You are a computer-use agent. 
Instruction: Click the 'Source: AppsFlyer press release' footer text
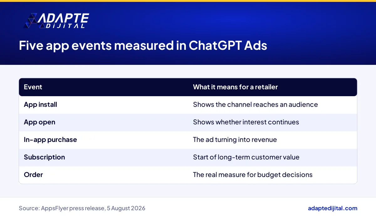coord(82,208)
